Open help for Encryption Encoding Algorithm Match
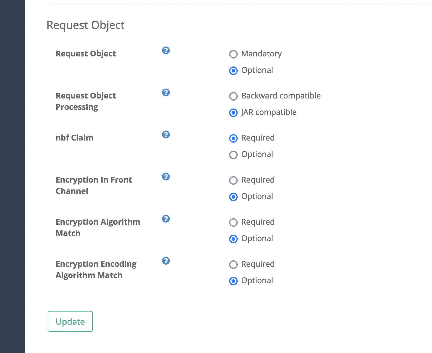The width and height of the screenshot is (432, 353). 166,261
